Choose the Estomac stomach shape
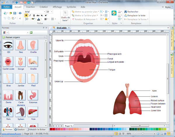Viewport: 175px width, 137px height. click(33, 95)
